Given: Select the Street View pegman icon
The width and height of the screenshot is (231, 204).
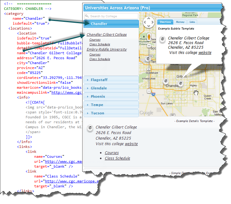Looking at the screenshot, I should pyautogui.click(x=149, y=37).
